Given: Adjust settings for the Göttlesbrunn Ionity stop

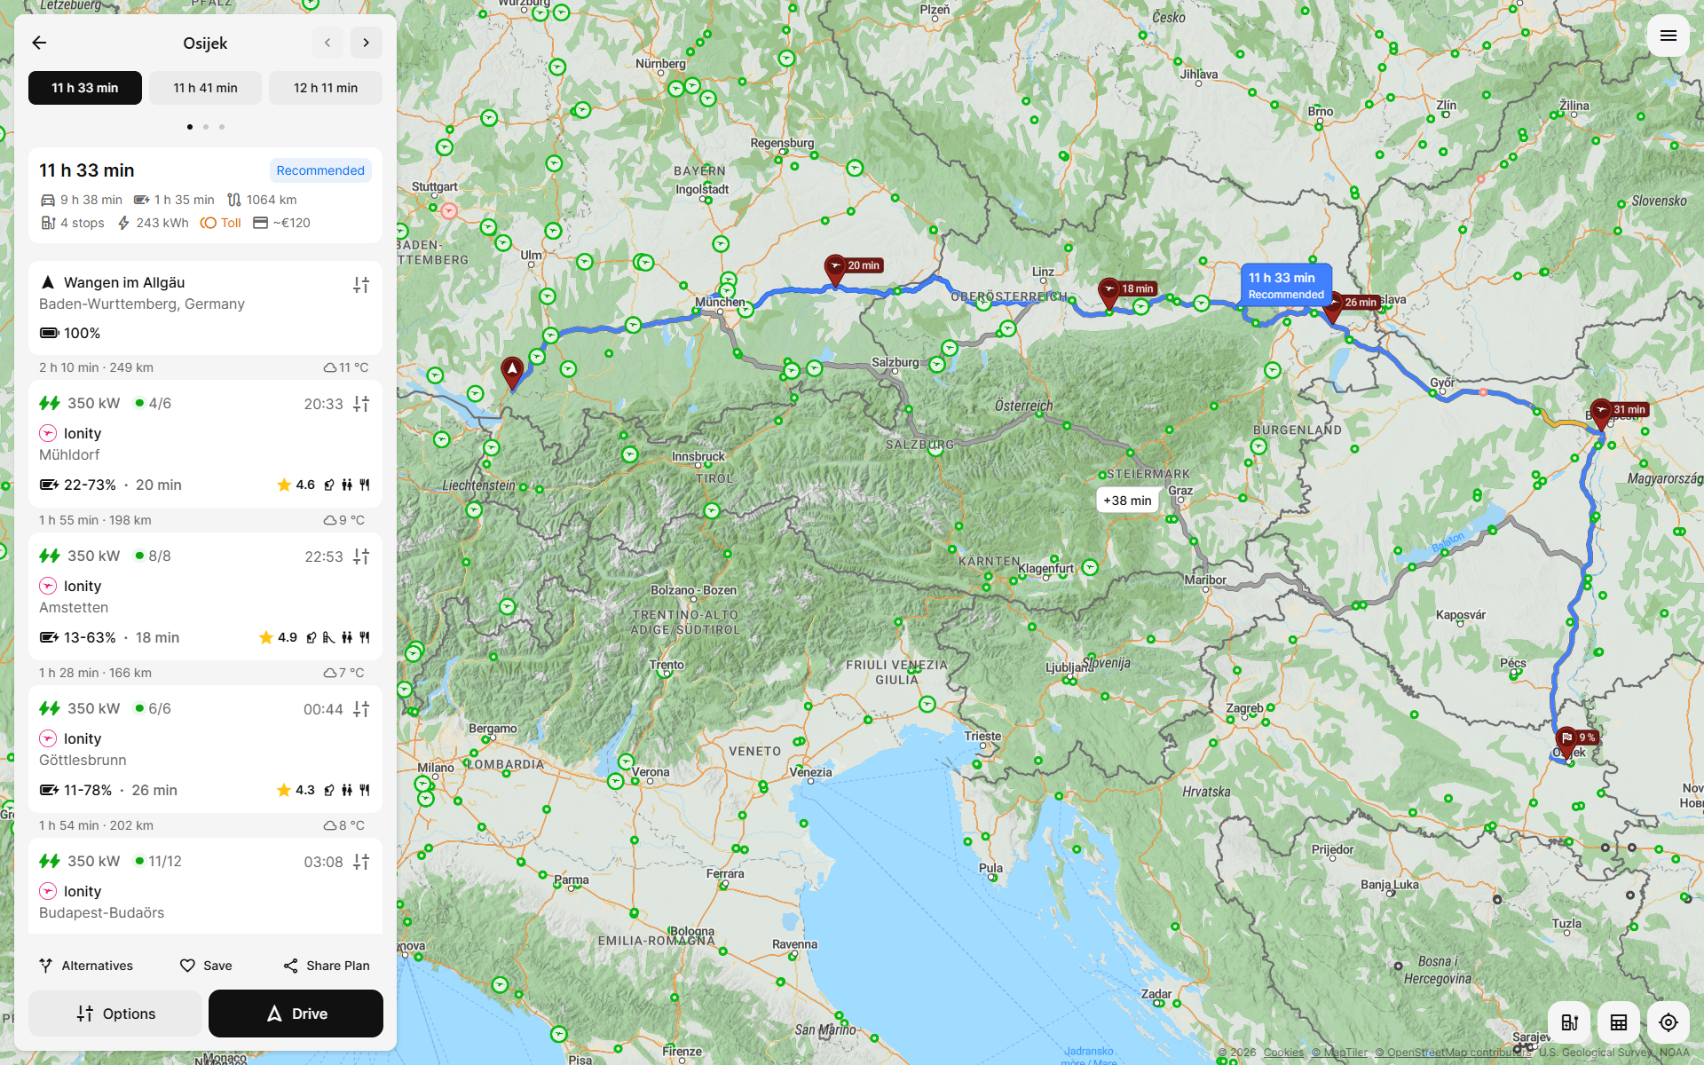Looking at the screenshot, I should pyautogui.click(x=361, y=709).
